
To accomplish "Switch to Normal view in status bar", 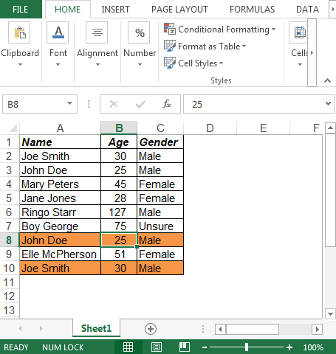I will pyautogui.click(x=128, y=347).
